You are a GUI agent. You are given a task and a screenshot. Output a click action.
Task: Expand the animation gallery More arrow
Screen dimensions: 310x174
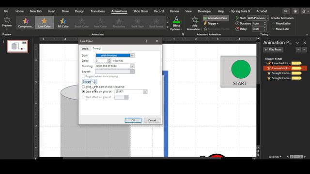(168, 27)
